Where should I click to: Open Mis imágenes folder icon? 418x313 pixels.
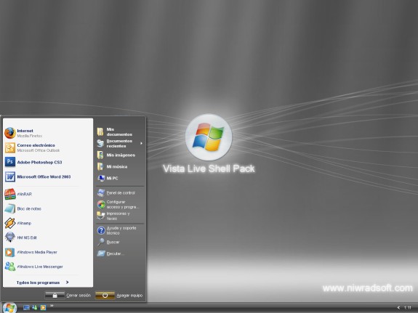point(100,155)
